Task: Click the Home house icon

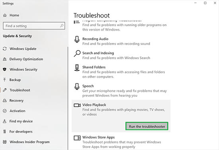Action: click(5, 16)
